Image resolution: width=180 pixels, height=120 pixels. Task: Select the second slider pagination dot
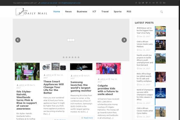click(x=67, y=57)
